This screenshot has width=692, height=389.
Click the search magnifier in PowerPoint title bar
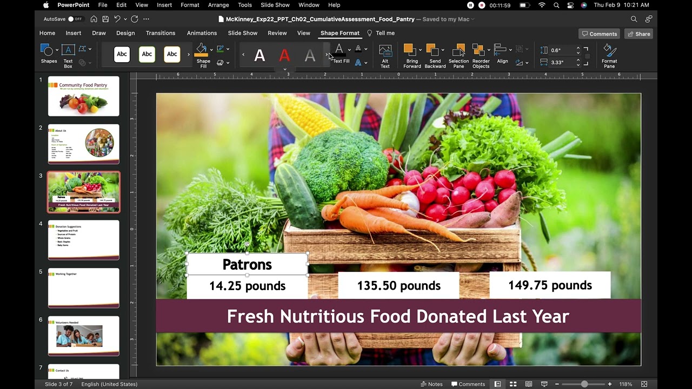(x=634, y=19)
